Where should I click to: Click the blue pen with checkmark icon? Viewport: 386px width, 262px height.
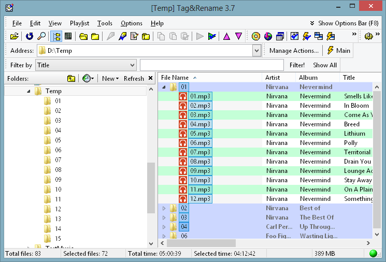coord(122,36)
